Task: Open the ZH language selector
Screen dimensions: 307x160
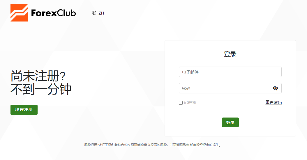Action: [101, 13]
